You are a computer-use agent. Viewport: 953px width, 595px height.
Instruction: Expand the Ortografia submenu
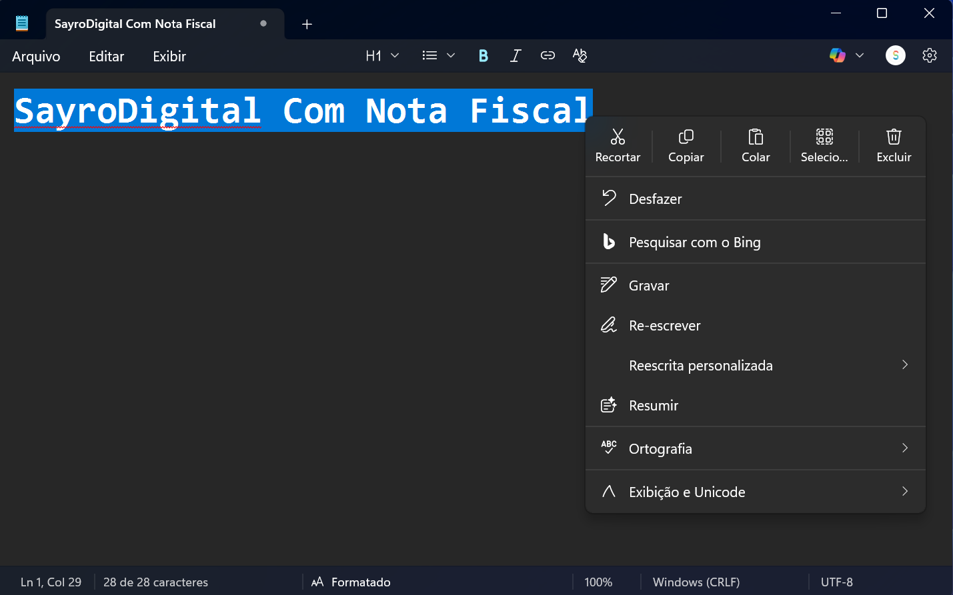[754, 448]
